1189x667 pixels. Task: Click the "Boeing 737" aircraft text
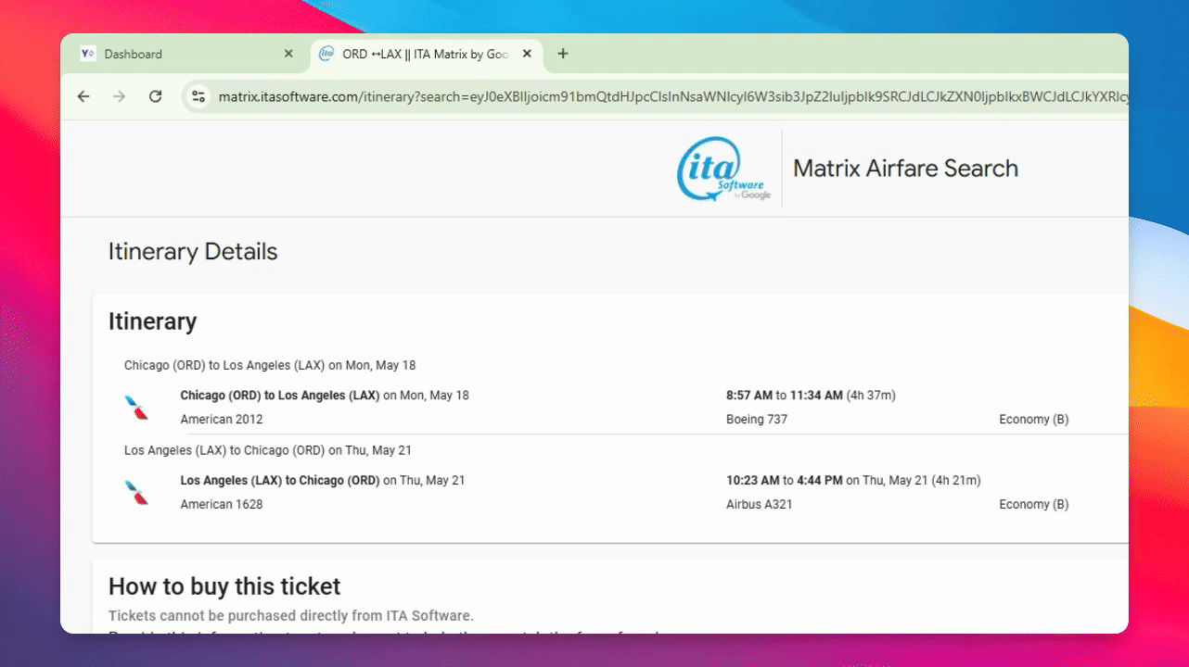click(x=757, y=420)
